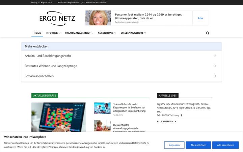The width and height of the screenshot is (243, 152).
Task: Click the date Freitag, 07.August 2026
Action: tap(42, 2)
